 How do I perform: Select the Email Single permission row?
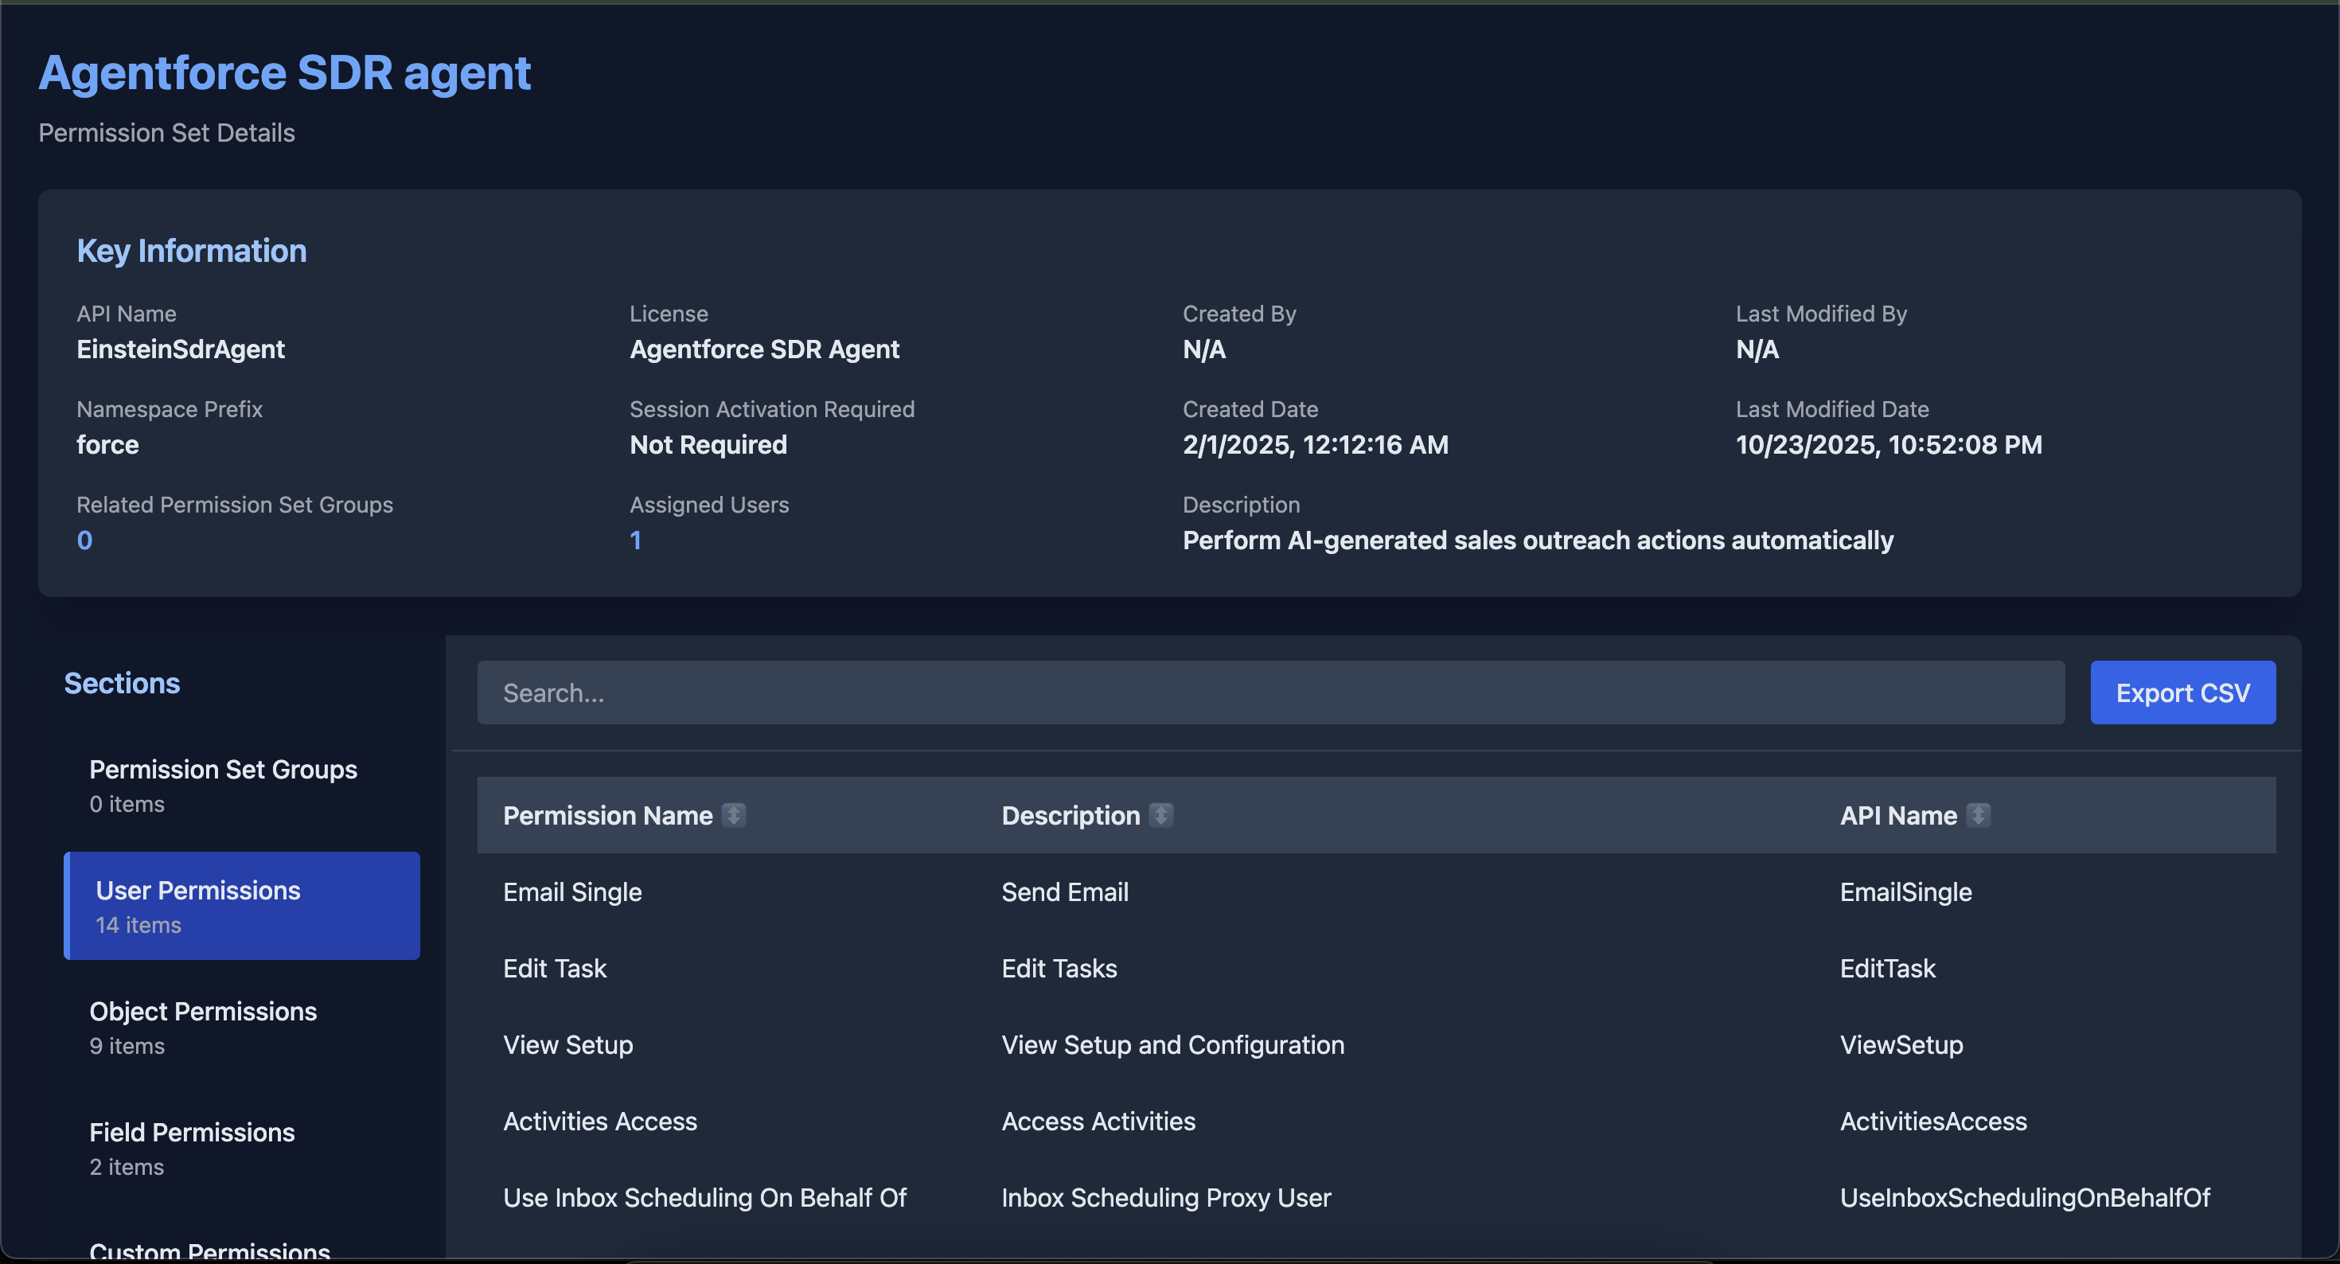click(572, 891)
